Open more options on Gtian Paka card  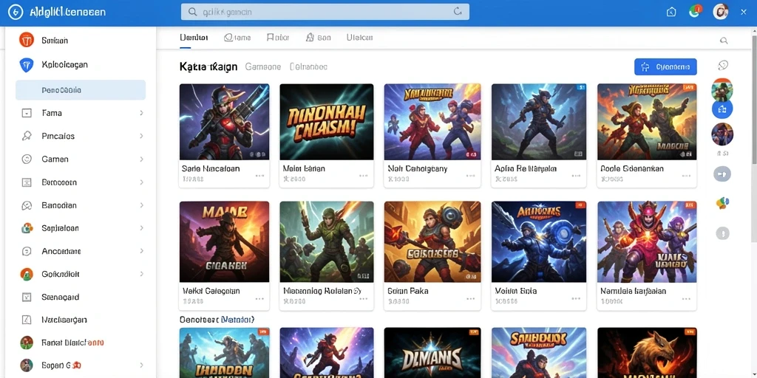tap(471, 299)
